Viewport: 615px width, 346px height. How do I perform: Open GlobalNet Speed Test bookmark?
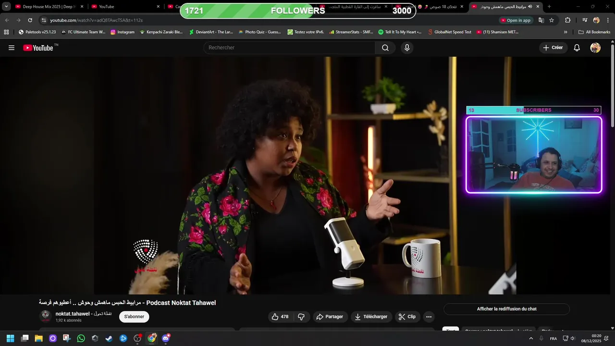tap(449, 32)
